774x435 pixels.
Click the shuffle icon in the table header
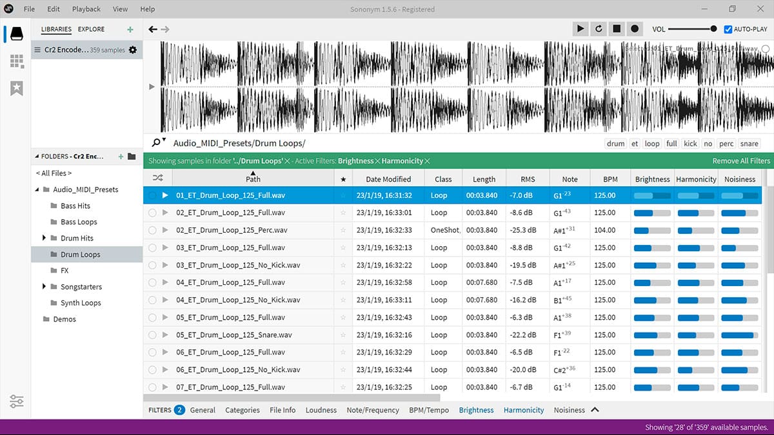[x=157, y=179]
